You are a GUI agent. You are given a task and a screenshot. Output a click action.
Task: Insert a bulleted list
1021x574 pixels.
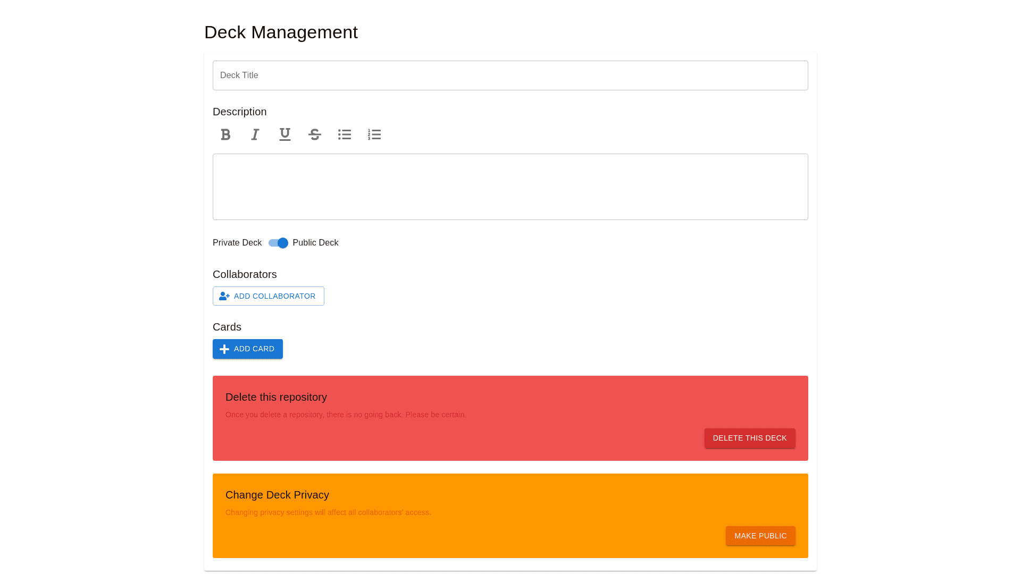(x=345, y=134)
